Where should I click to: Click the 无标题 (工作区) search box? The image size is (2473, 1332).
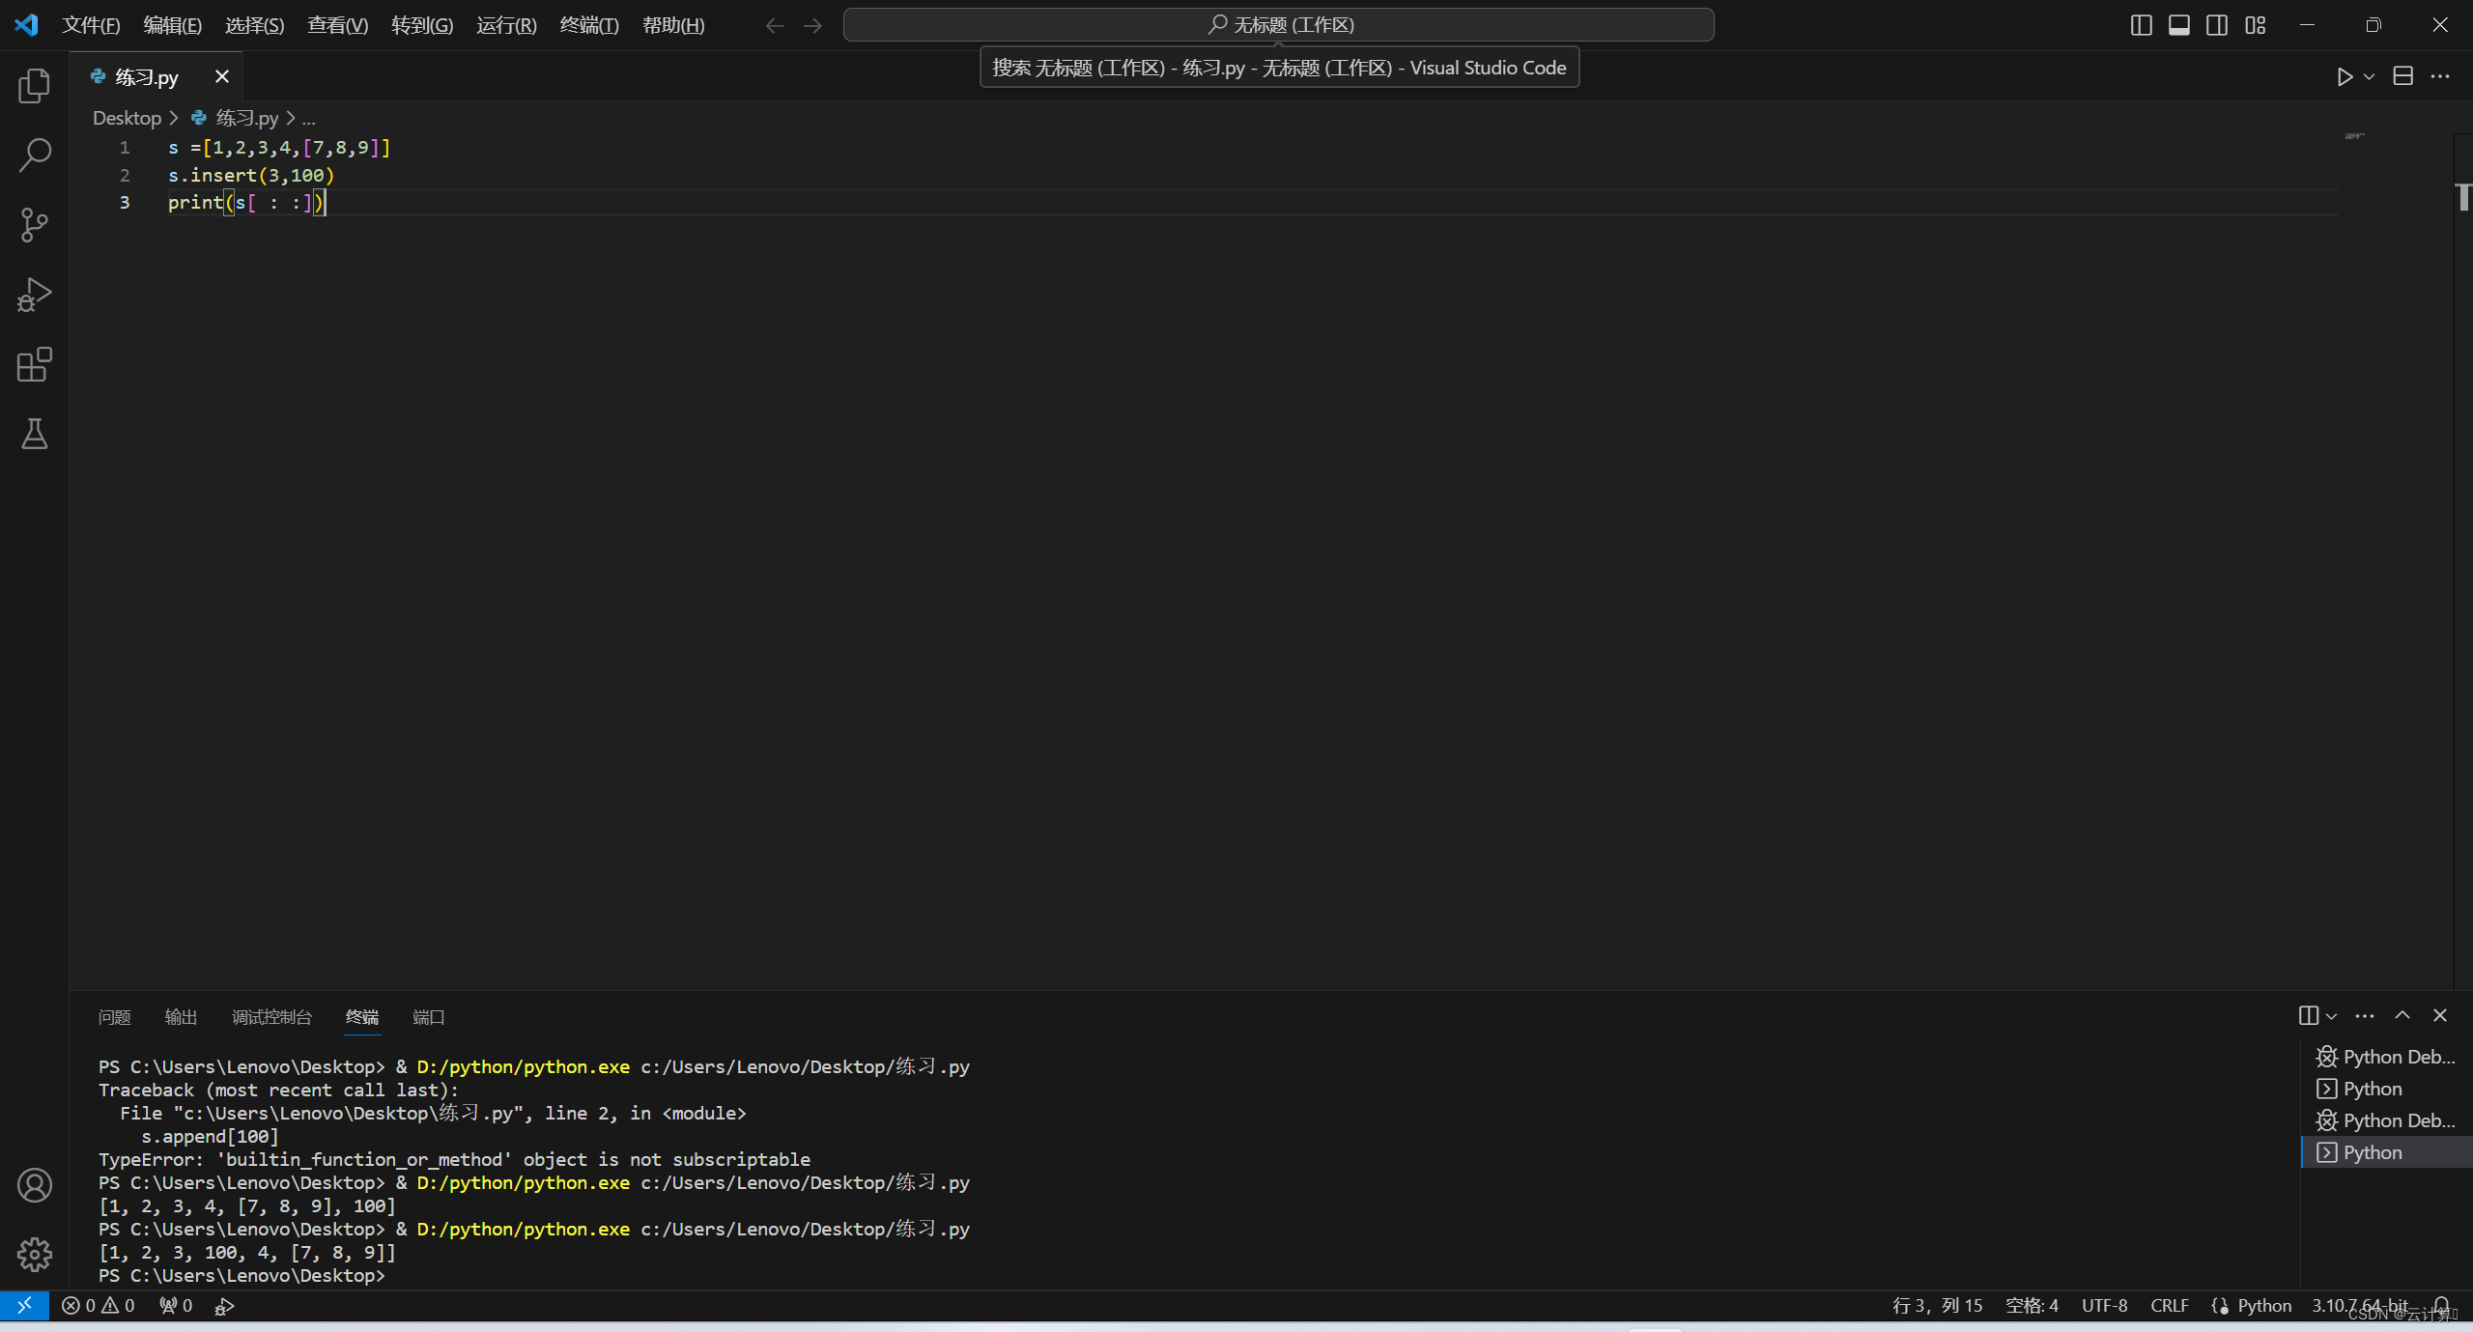[x=1278, y=25]
